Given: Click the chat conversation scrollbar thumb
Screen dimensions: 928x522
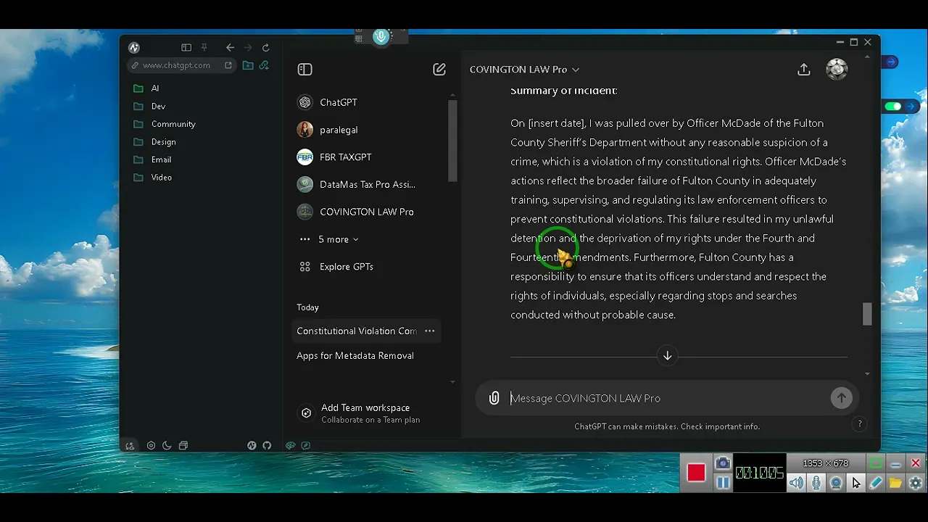Looking at the screenshot, I should click(867, 314).
